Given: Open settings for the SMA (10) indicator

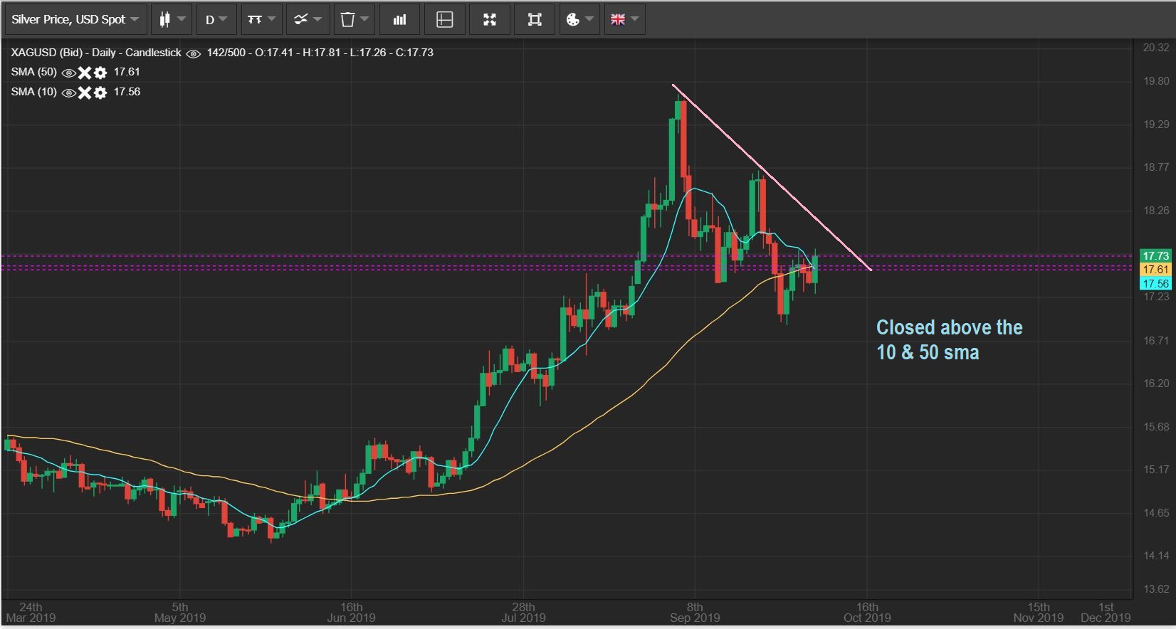Looking at the screenshot, I should click(x=100, y=92).
